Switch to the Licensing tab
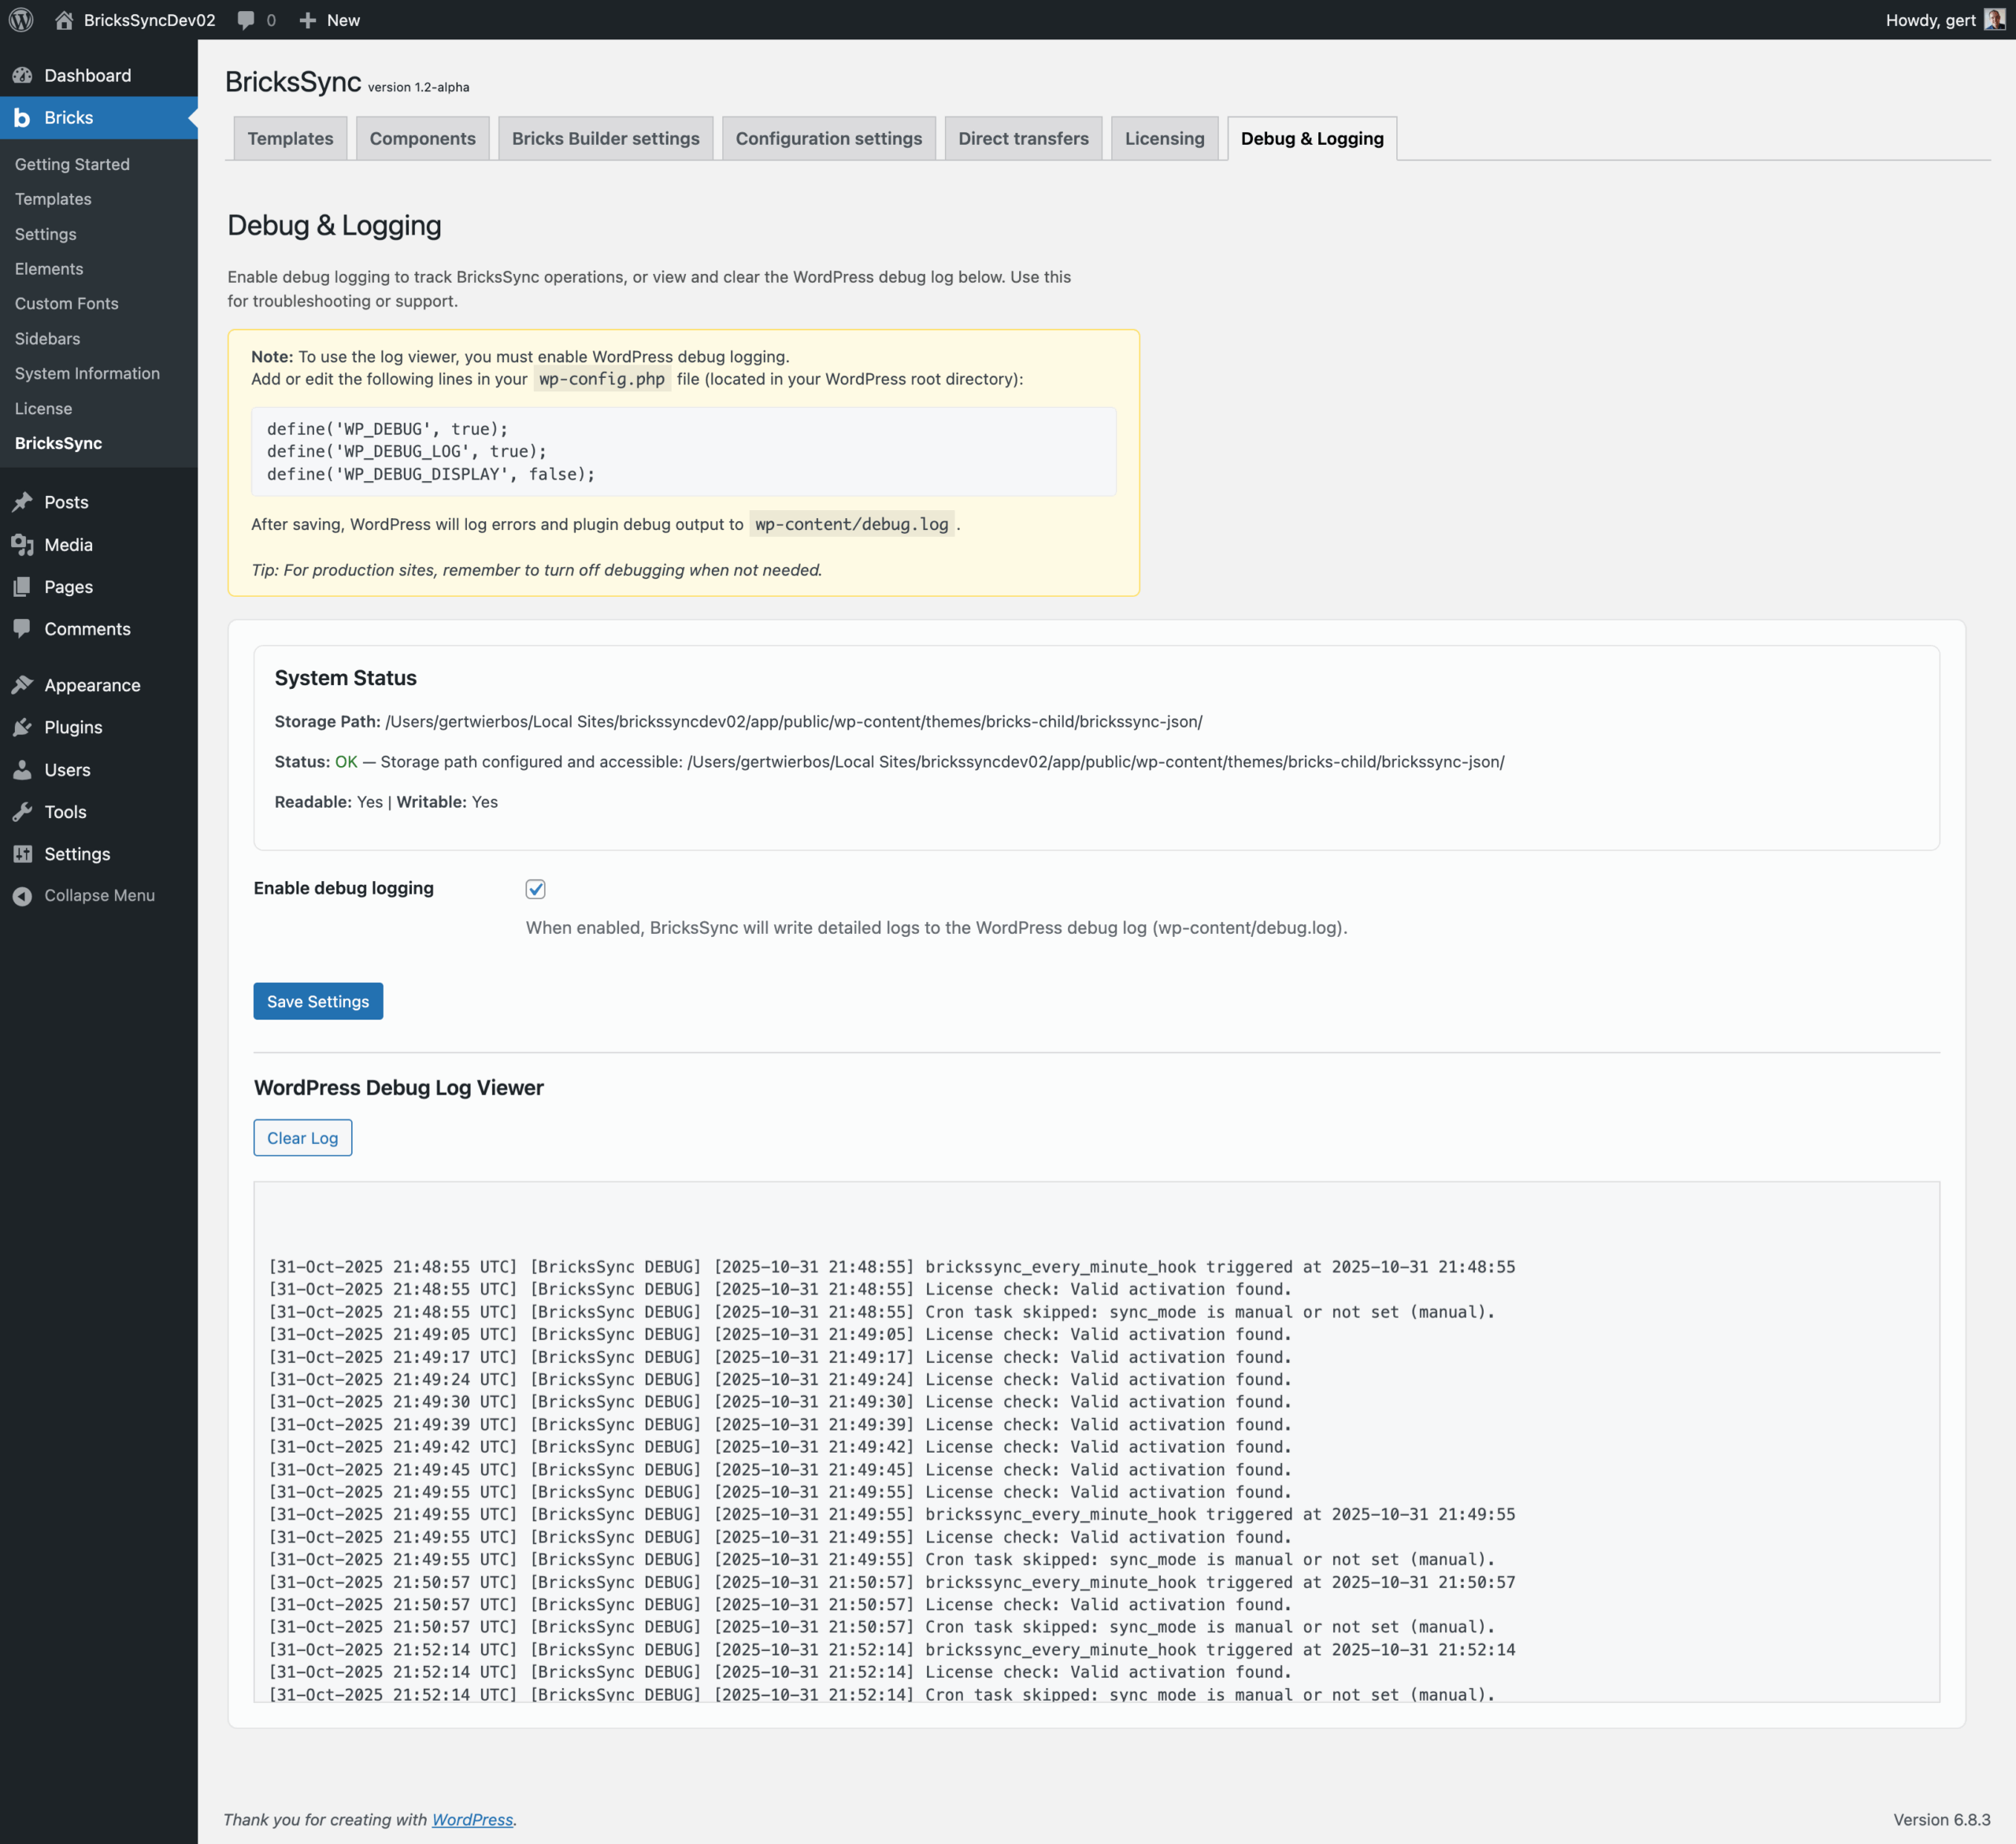The image size is (2016, 1844). 1164,138
